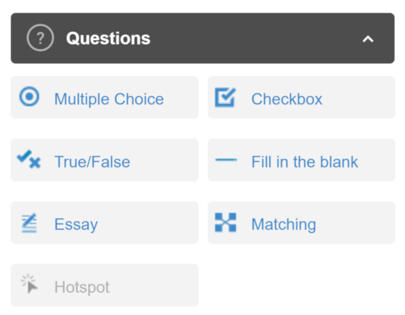
Task: Click the Questions header title
Action: point(108,38)
